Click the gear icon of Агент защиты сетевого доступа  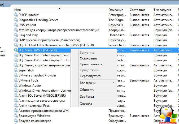pyautogui.click(x=16, y=101)
